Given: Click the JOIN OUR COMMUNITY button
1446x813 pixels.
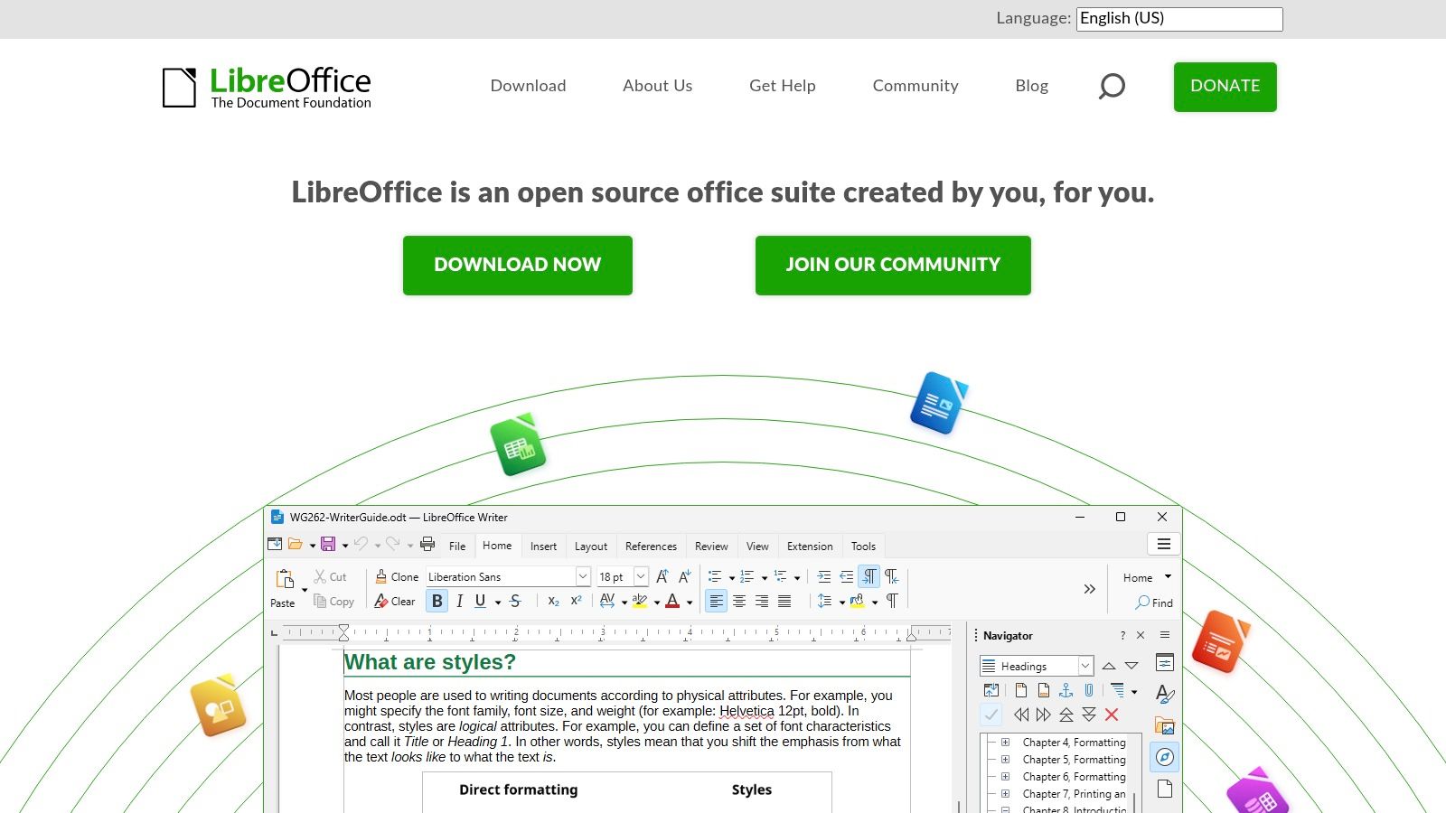Looking at the screenshot, I should point(893,266).
